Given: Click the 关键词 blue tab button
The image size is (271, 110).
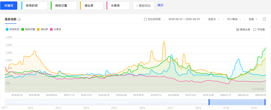Looking at the screenshot, I should click(x=9, y=5).
